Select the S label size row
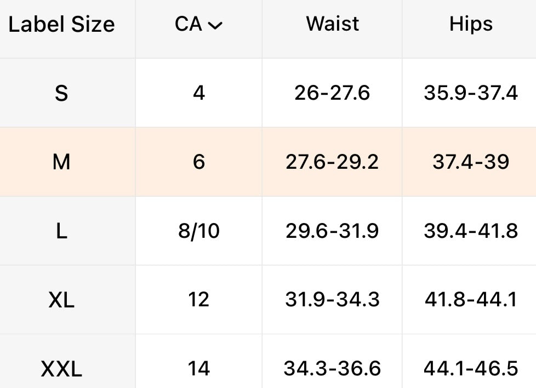Viewport: 536px width, 388px height. click(61, 93)
